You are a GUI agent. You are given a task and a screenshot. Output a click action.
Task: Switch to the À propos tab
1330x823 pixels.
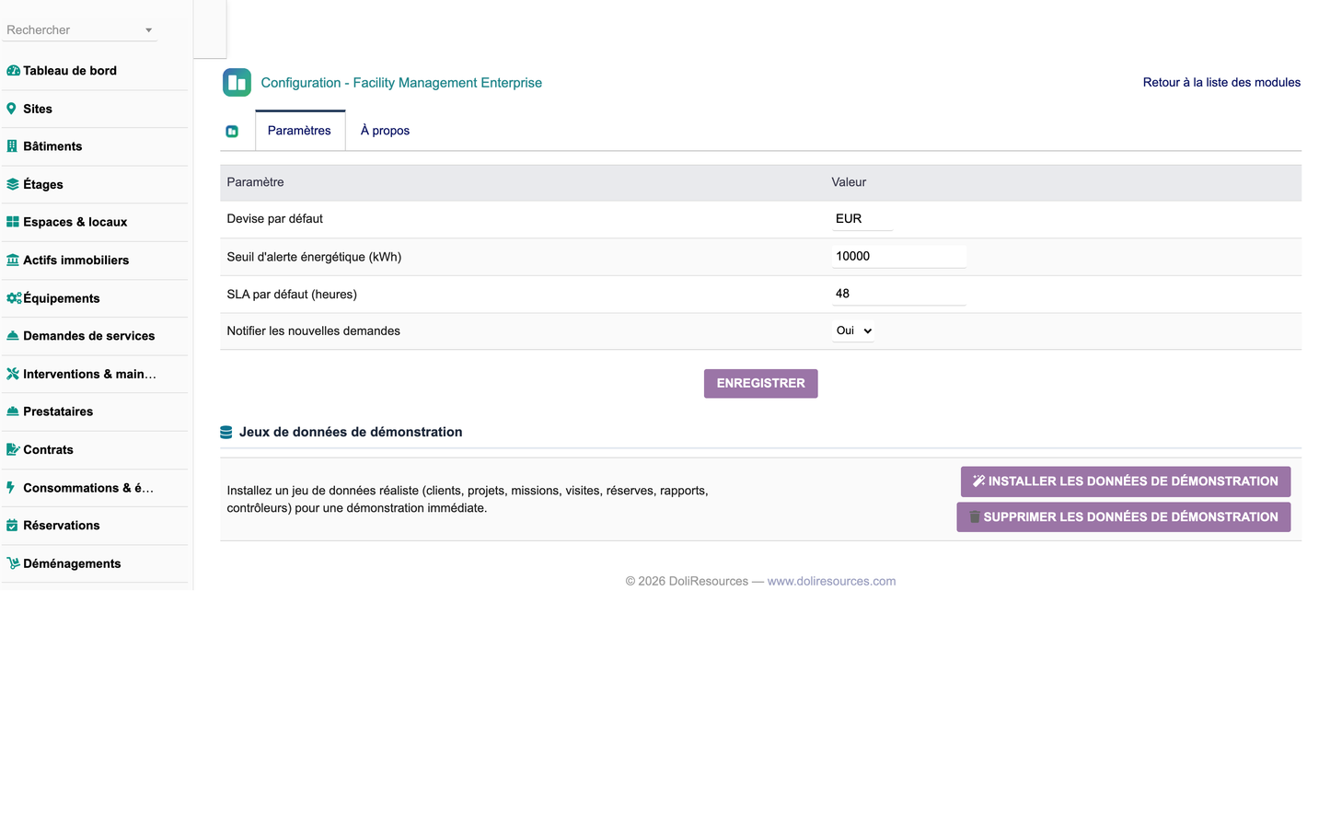[x=385, y=131]
